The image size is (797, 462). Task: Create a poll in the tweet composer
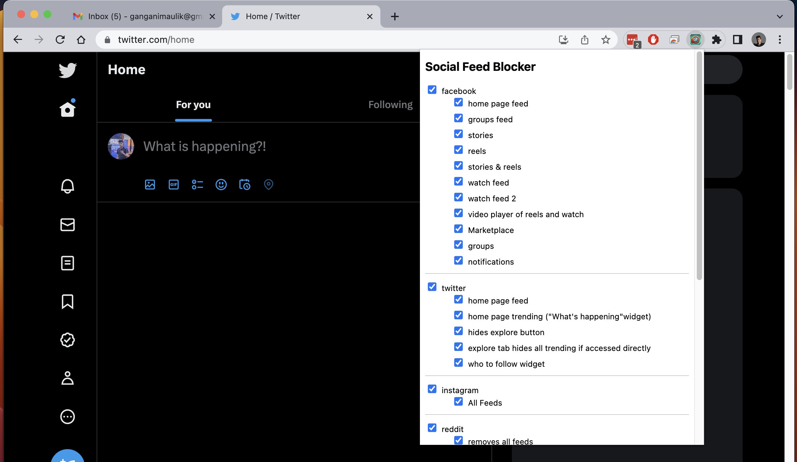pos(197,185)
